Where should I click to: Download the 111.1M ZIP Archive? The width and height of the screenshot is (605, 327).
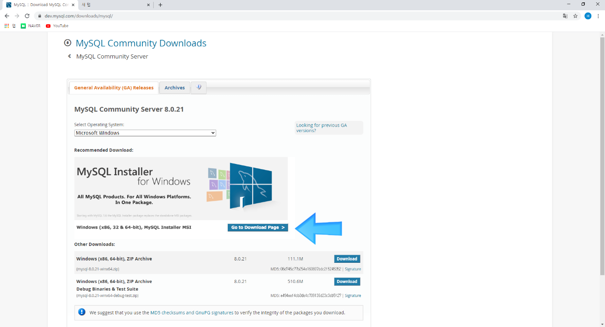[347, 259]
